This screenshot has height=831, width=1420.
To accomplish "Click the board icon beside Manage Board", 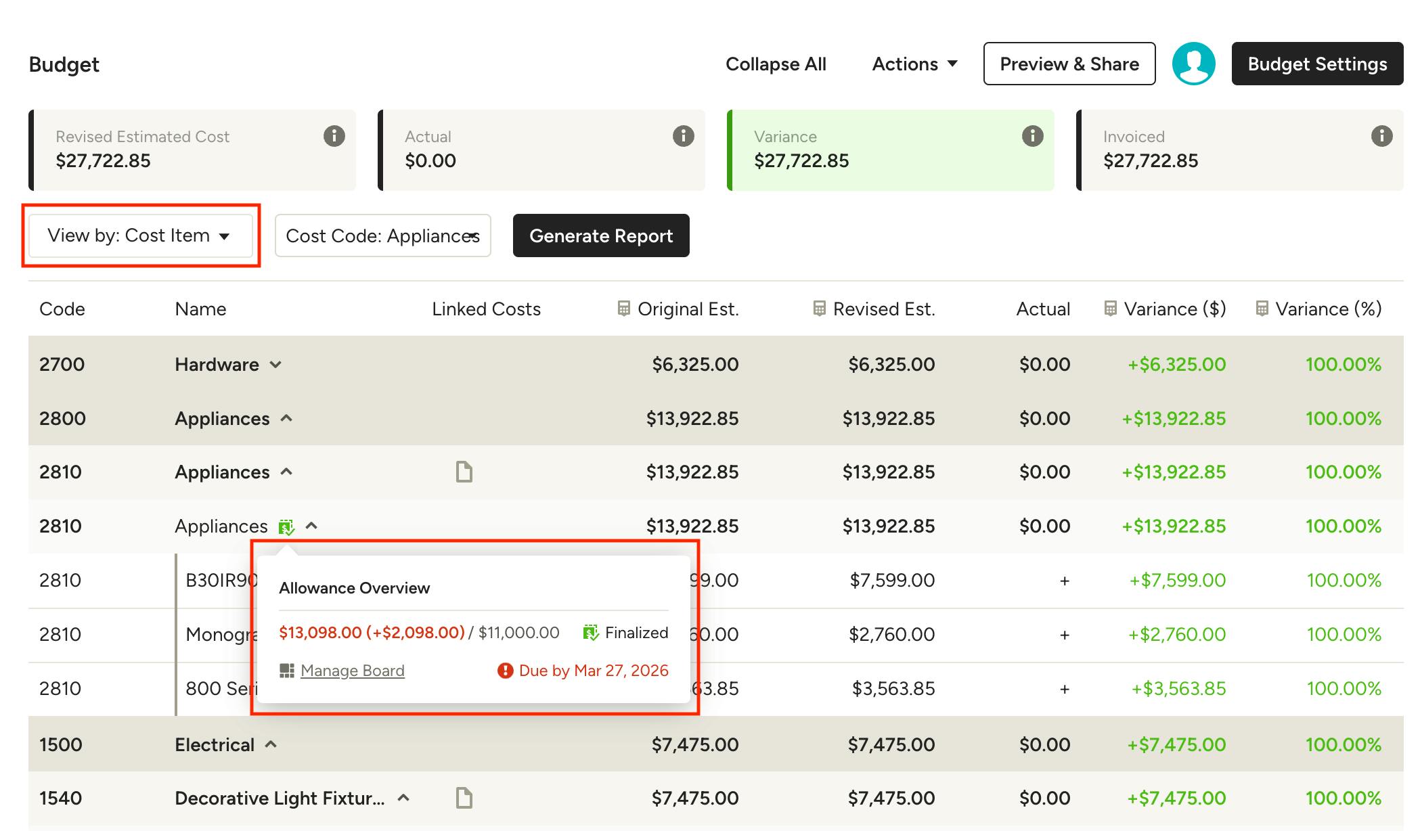I will click(287, 671).
